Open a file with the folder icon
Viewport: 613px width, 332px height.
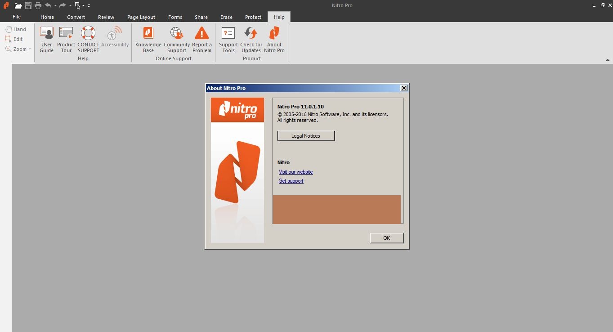coord(18,6)
